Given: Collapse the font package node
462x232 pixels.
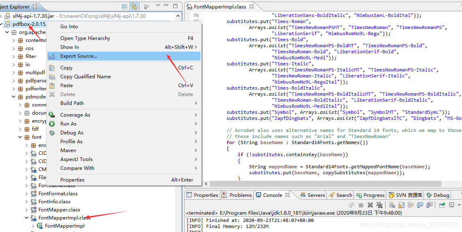Looking at the screenshot, I should pyautogui.click(x=20, y=137).
